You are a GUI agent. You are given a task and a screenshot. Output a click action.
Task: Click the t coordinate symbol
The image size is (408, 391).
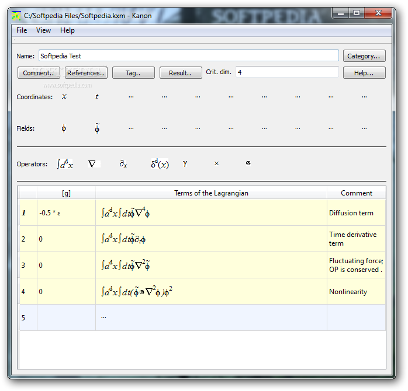click(x=97, y=97)
